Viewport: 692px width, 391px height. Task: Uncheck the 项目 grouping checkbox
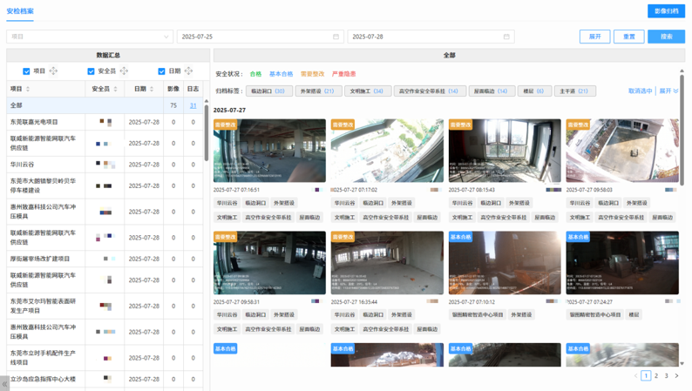pyautogui.click(x=26, y=71)
